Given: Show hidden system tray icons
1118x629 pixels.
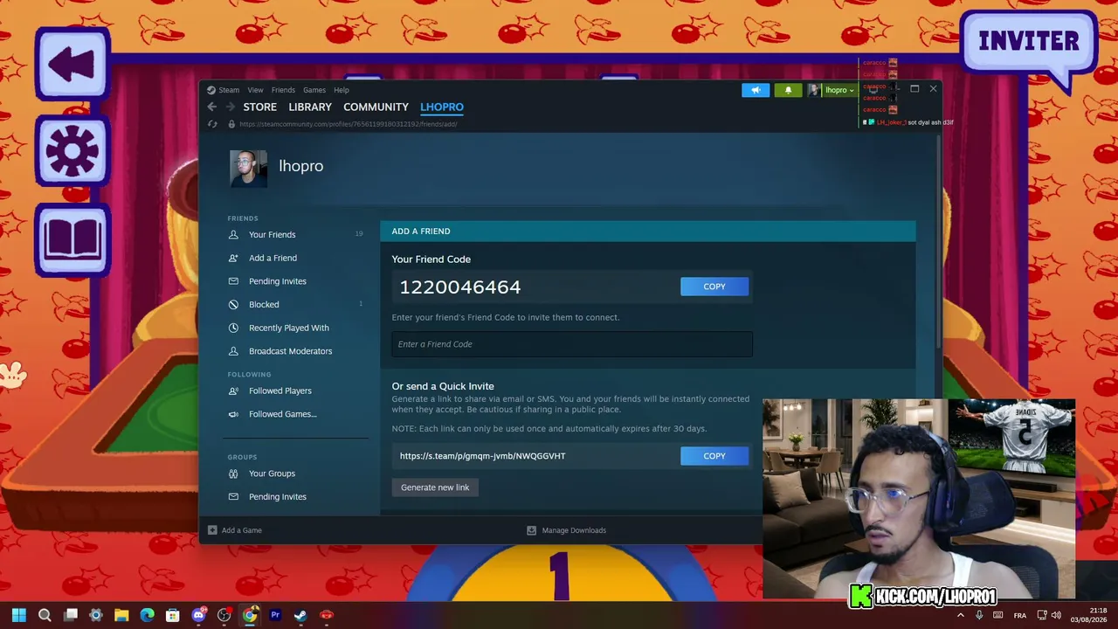Looking at the screenshot, I should click(x=961, y=615).
